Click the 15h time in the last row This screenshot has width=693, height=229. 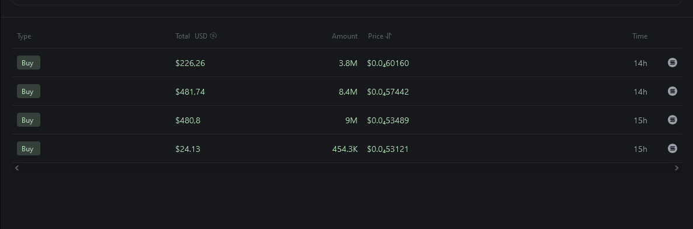640,149
